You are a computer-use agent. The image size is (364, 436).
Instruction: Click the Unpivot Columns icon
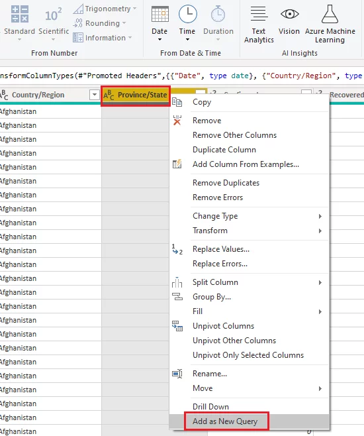pyautogui.click(x=177, y=326)
